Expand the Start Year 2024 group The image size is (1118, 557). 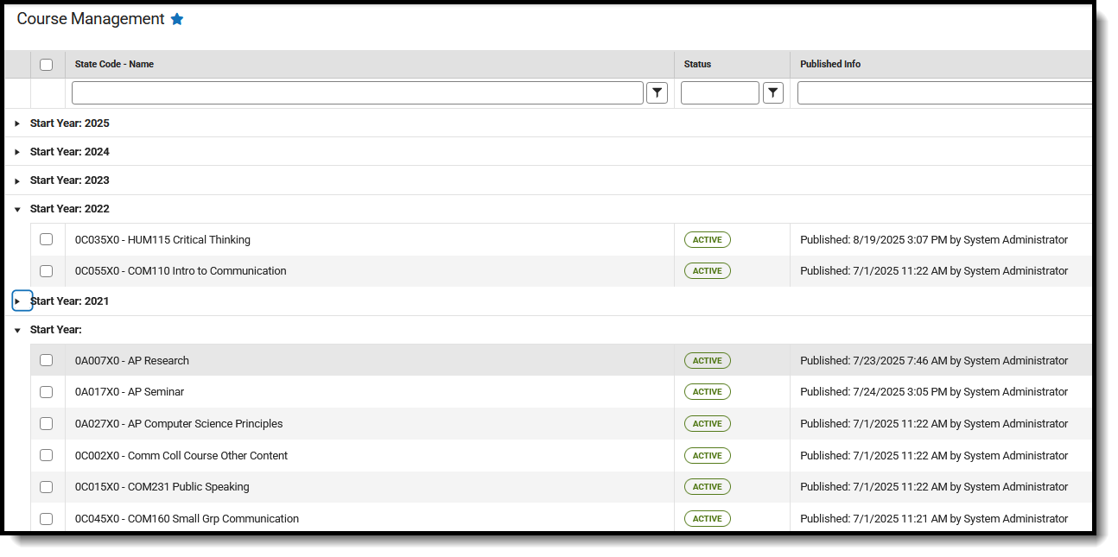16,151
